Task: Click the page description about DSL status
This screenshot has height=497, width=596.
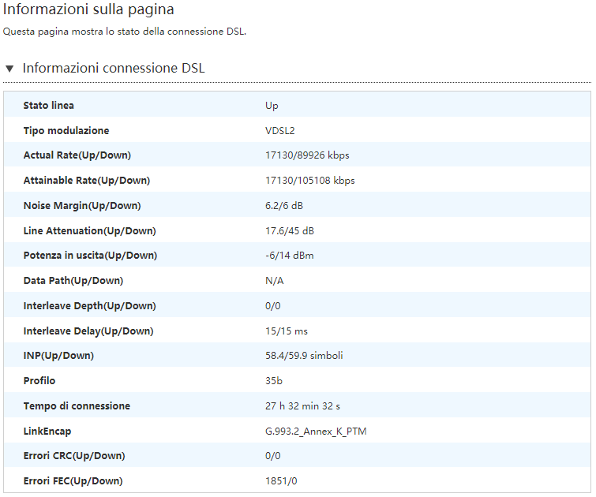Action: tap(125, 32)
